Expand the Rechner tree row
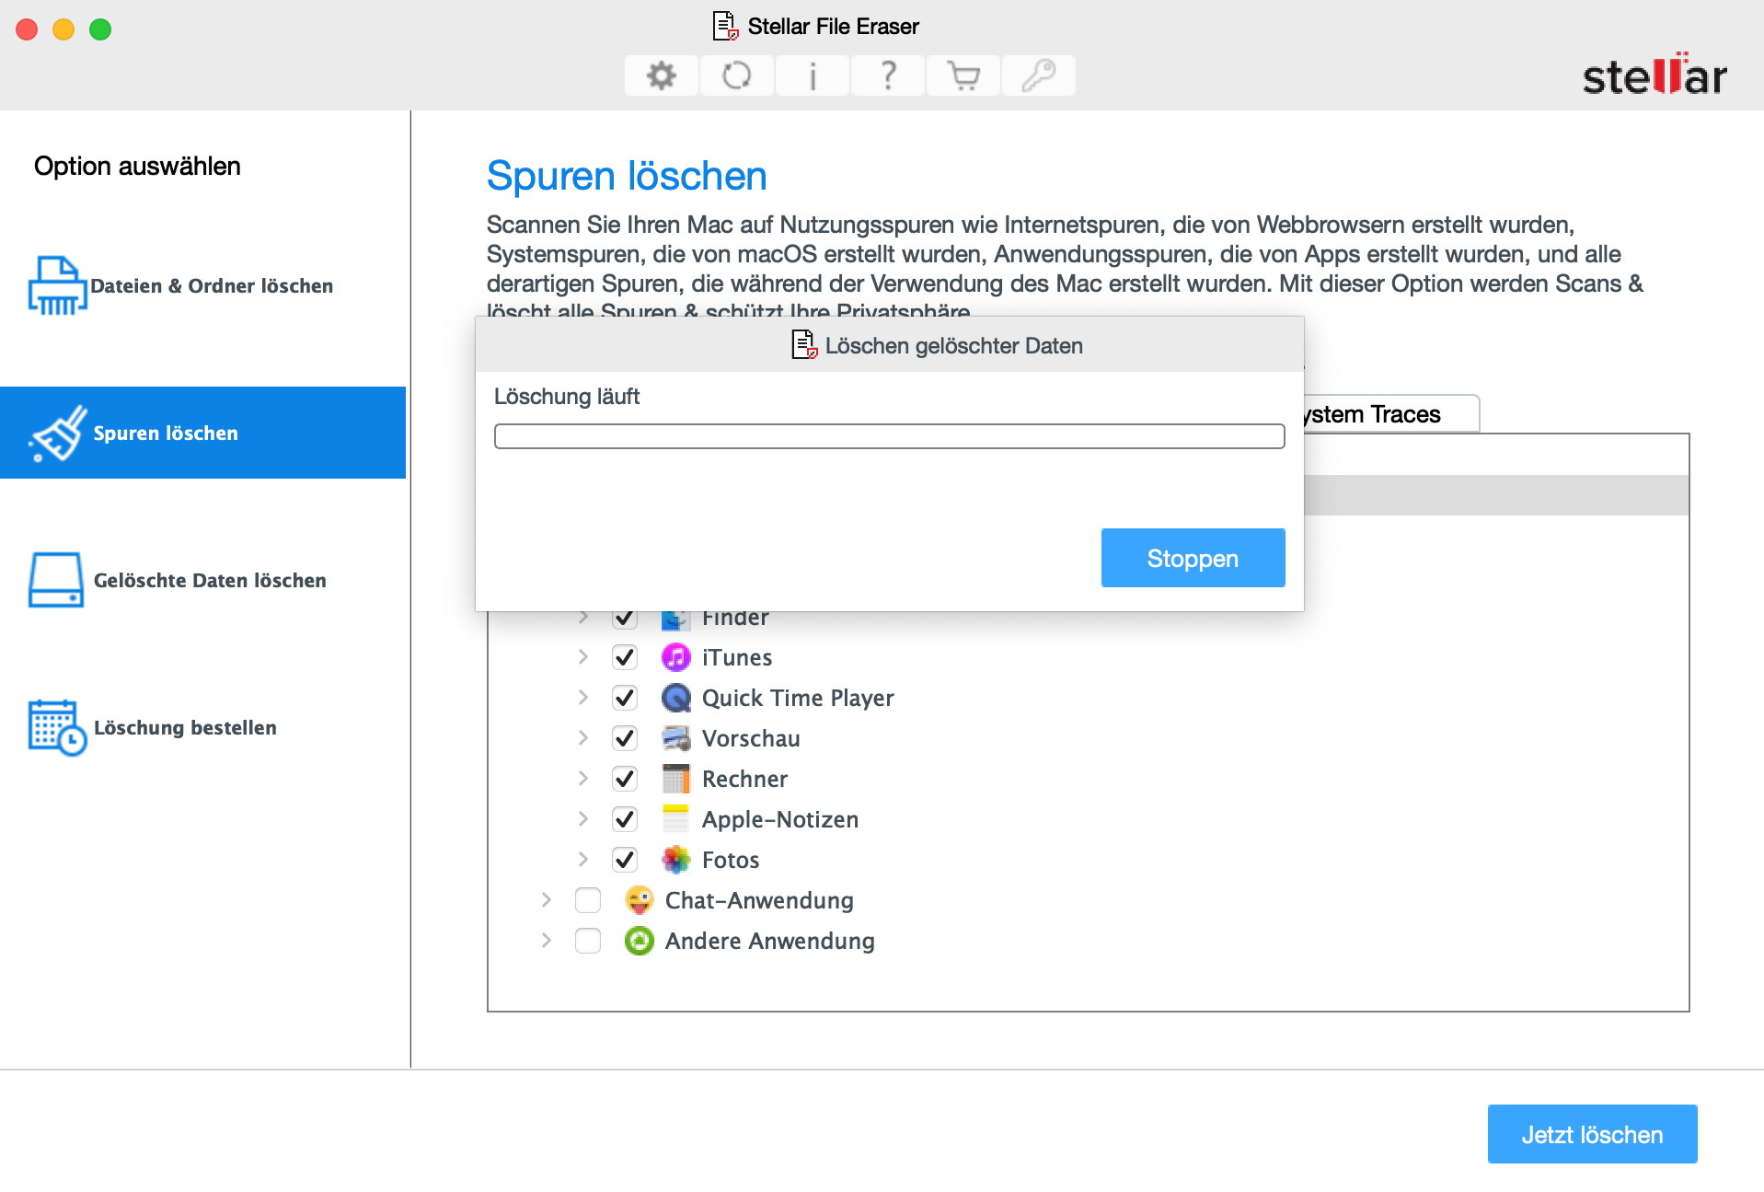 click(x=583, y=779)
